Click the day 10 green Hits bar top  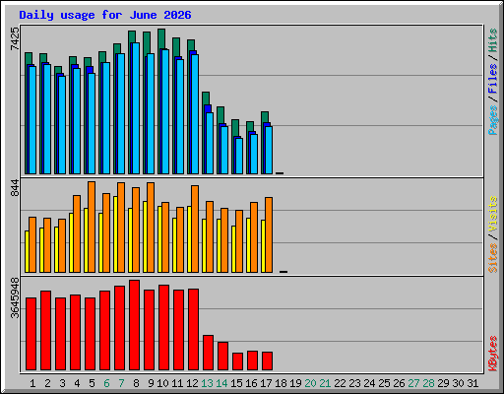click(161, 38)
